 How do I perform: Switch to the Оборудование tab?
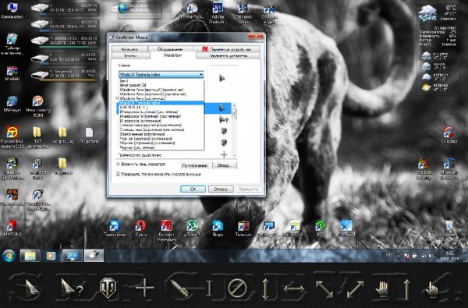point(170,49)
